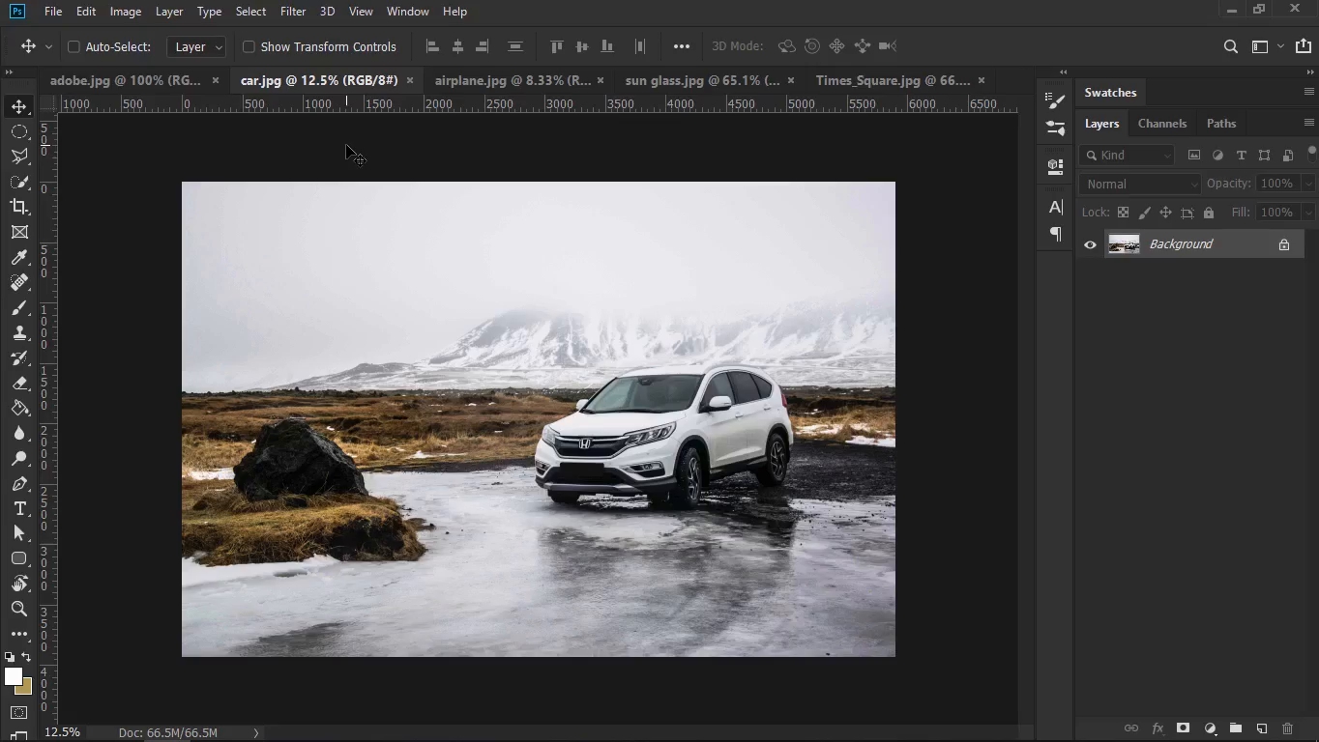The image size is (1319, 742).
Task: Select the Zoom tool in toolbar
Action: pos(19,609)
